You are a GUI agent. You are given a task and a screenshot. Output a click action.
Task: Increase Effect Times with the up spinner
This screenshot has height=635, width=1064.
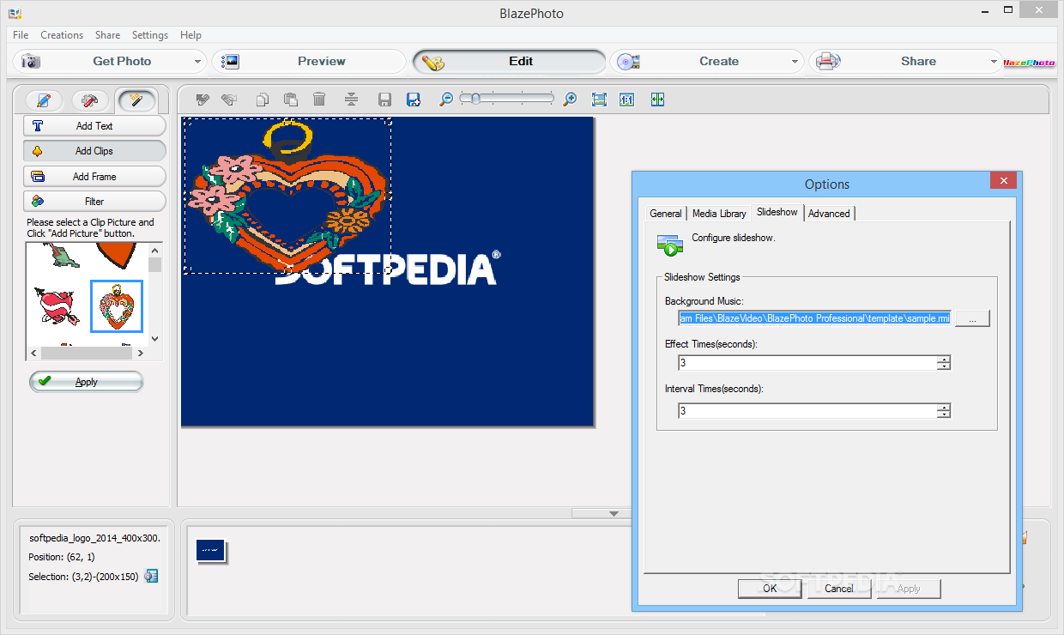(944, 359)
